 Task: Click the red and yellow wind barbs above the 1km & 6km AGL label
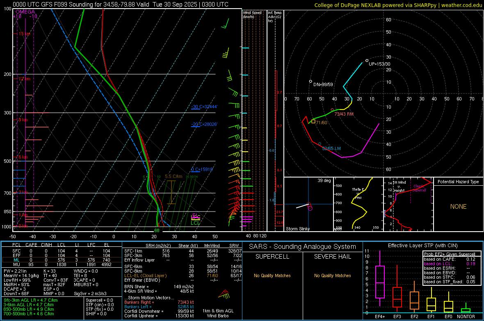(x=224, y=295)
